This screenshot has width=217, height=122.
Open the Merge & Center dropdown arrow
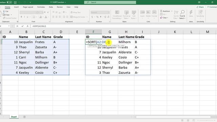click(x=87, y=17)
